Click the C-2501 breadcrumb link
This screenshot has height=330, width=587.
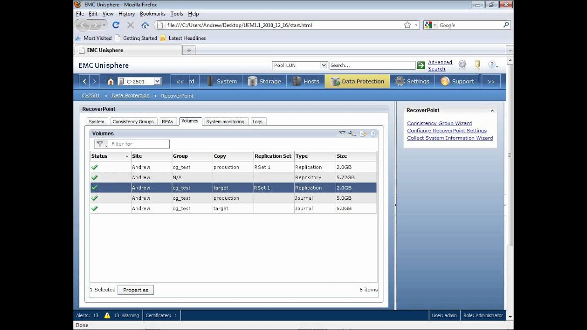[x=91, y=95]
